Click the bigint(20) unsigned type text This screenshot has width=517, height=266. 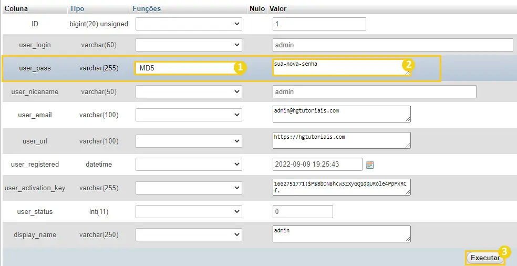[x=99, y=24]
